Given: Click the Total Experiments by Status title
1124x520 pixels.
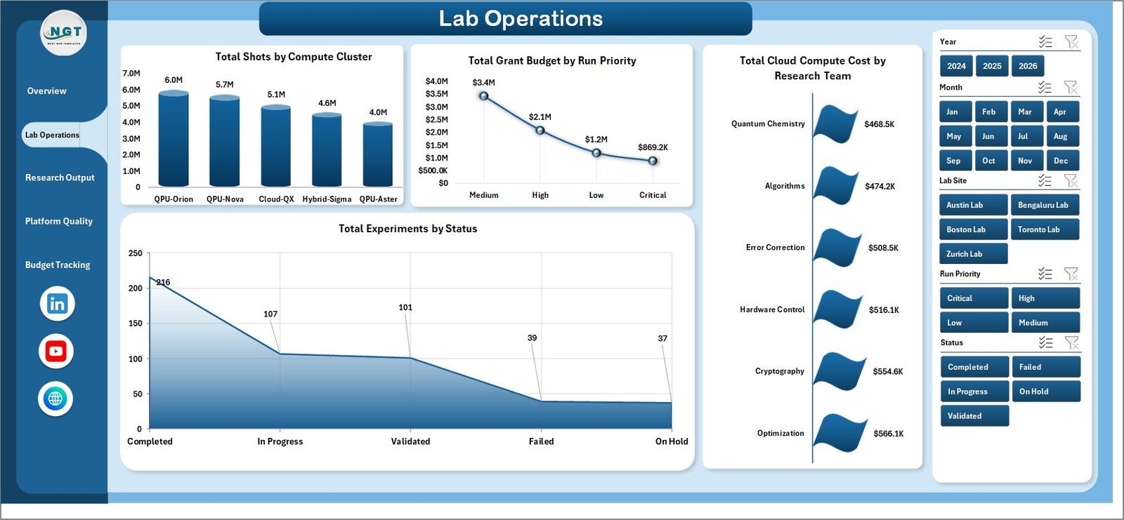Looking at the screenshot, I should tap(408, 229).
